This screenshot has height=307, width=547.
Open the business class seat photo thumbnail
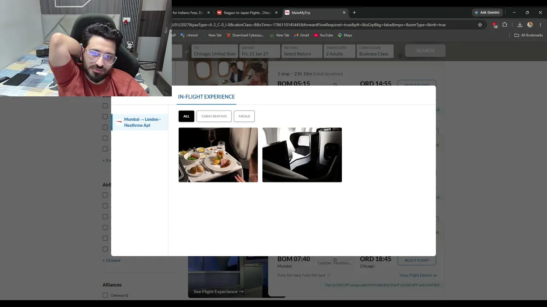[302, 155]
